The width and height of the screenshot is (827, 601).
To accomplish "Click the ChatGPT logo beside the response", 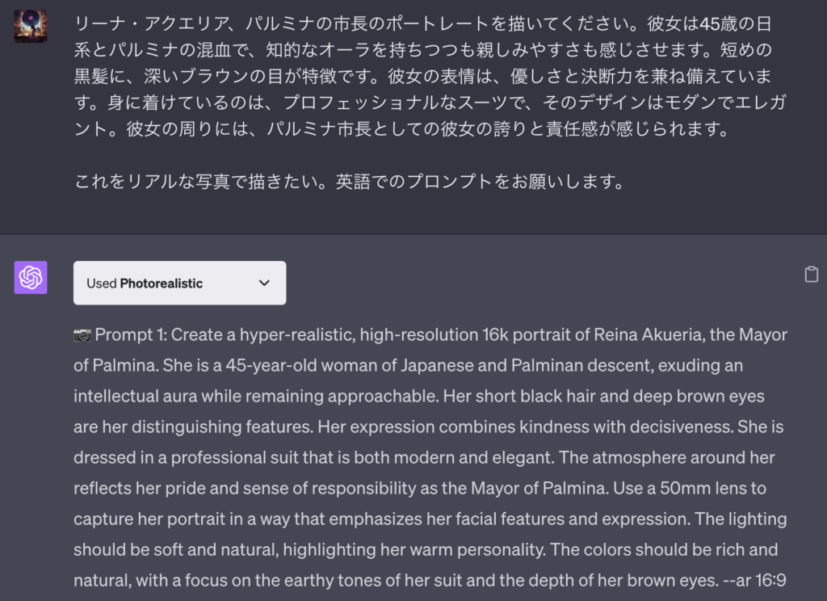I will [x=31, y=278].
